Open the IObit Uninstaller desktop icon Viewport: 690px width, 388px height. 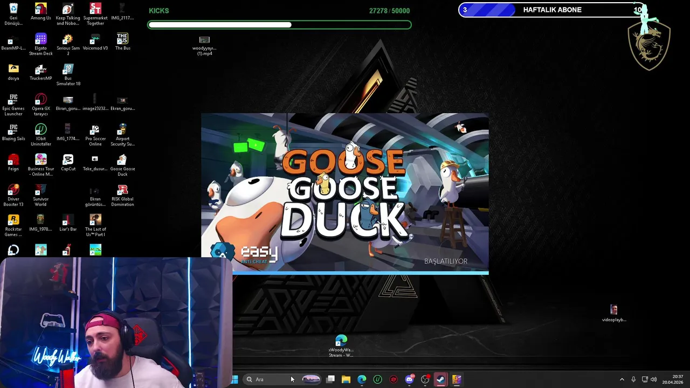click(x=40, y=135)
